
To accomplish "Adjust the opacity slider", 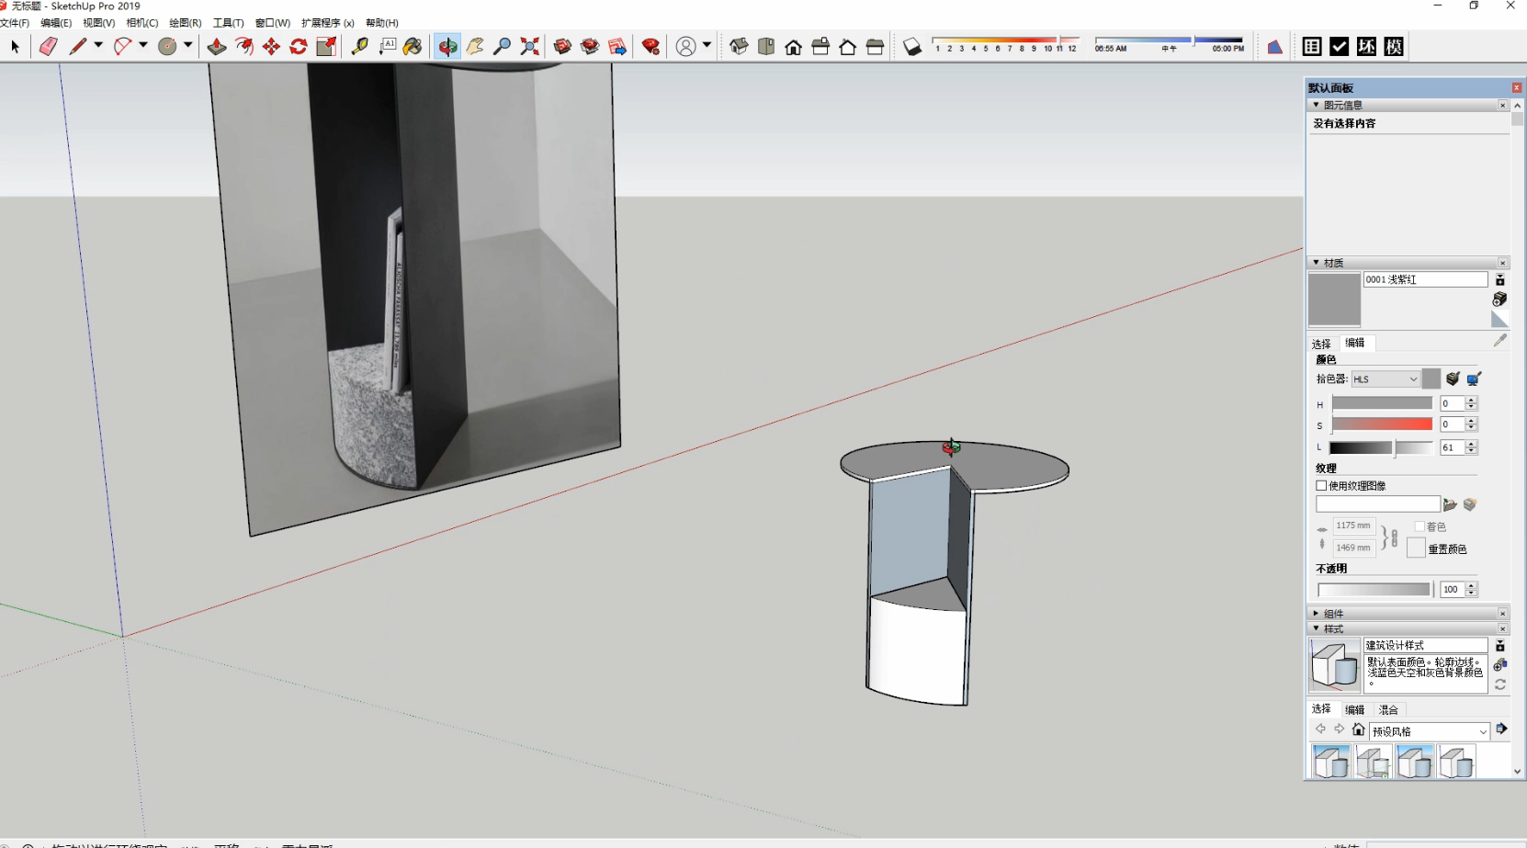I will pyautogui.click(x=1374, y=589).
